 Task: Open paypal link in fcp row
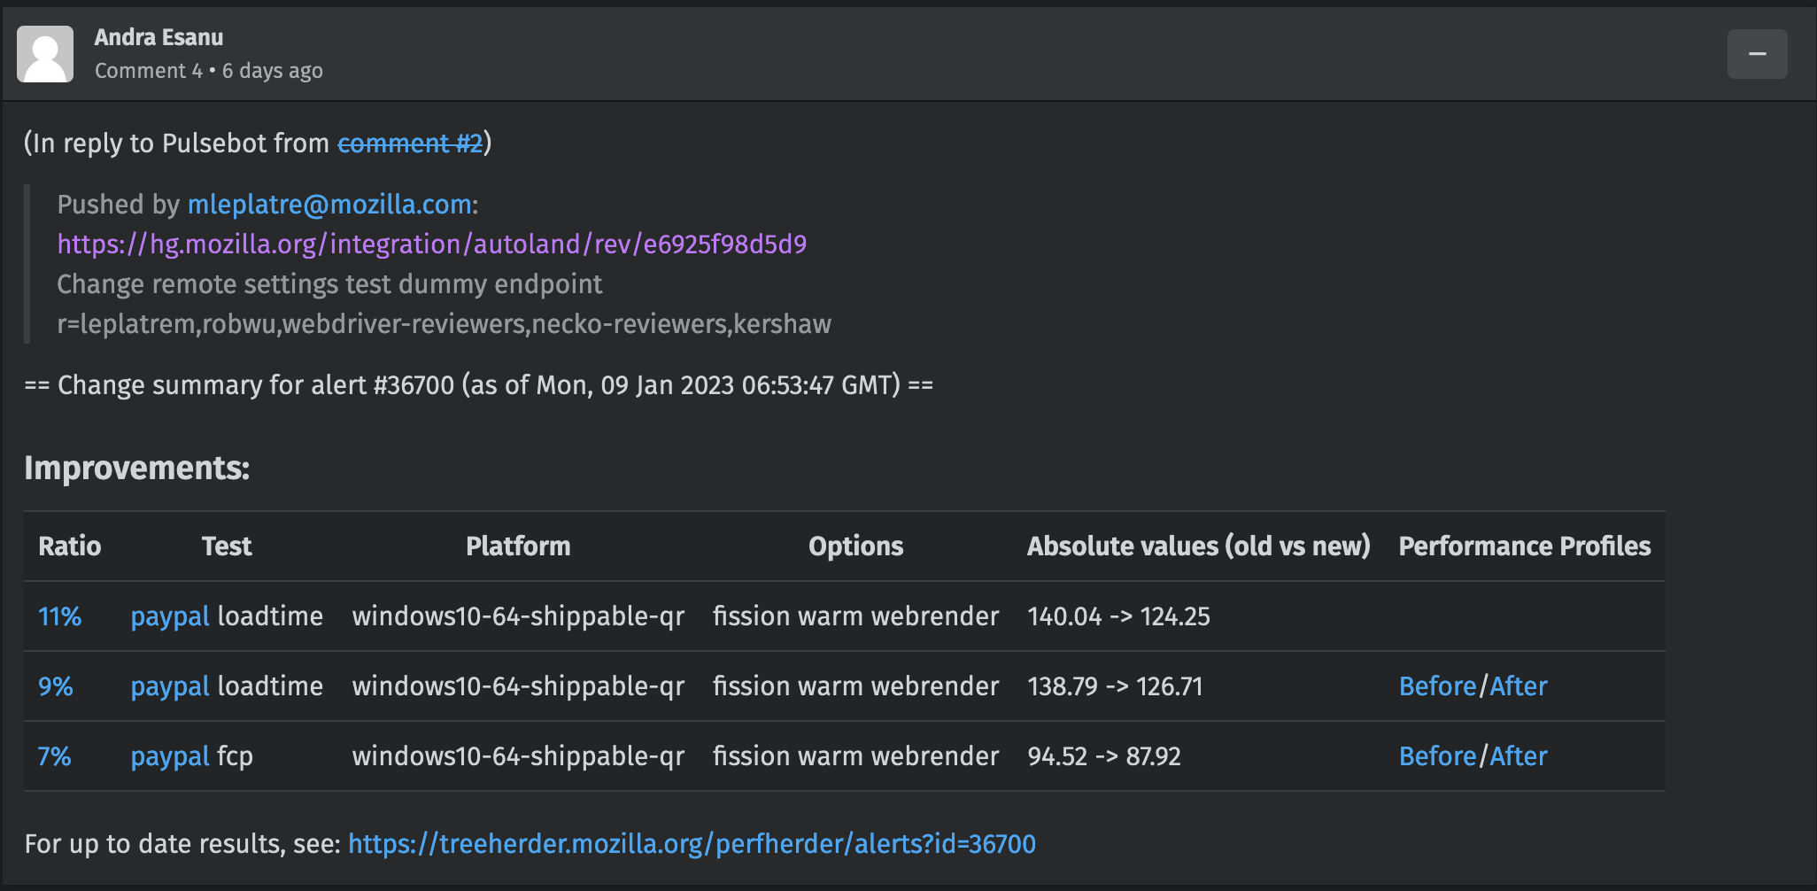[170, 756]
